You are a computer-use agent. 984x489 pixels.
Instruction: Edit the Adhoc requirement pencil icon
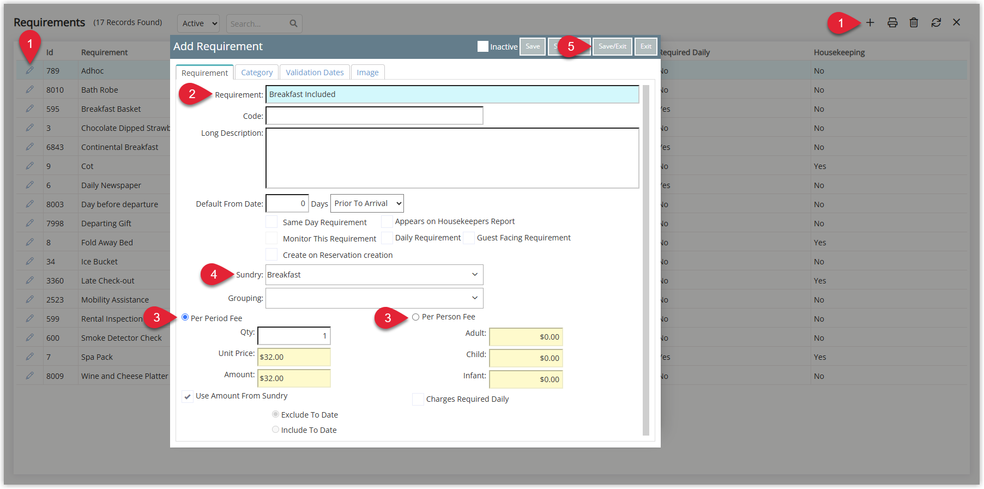[x=29, y=70]
